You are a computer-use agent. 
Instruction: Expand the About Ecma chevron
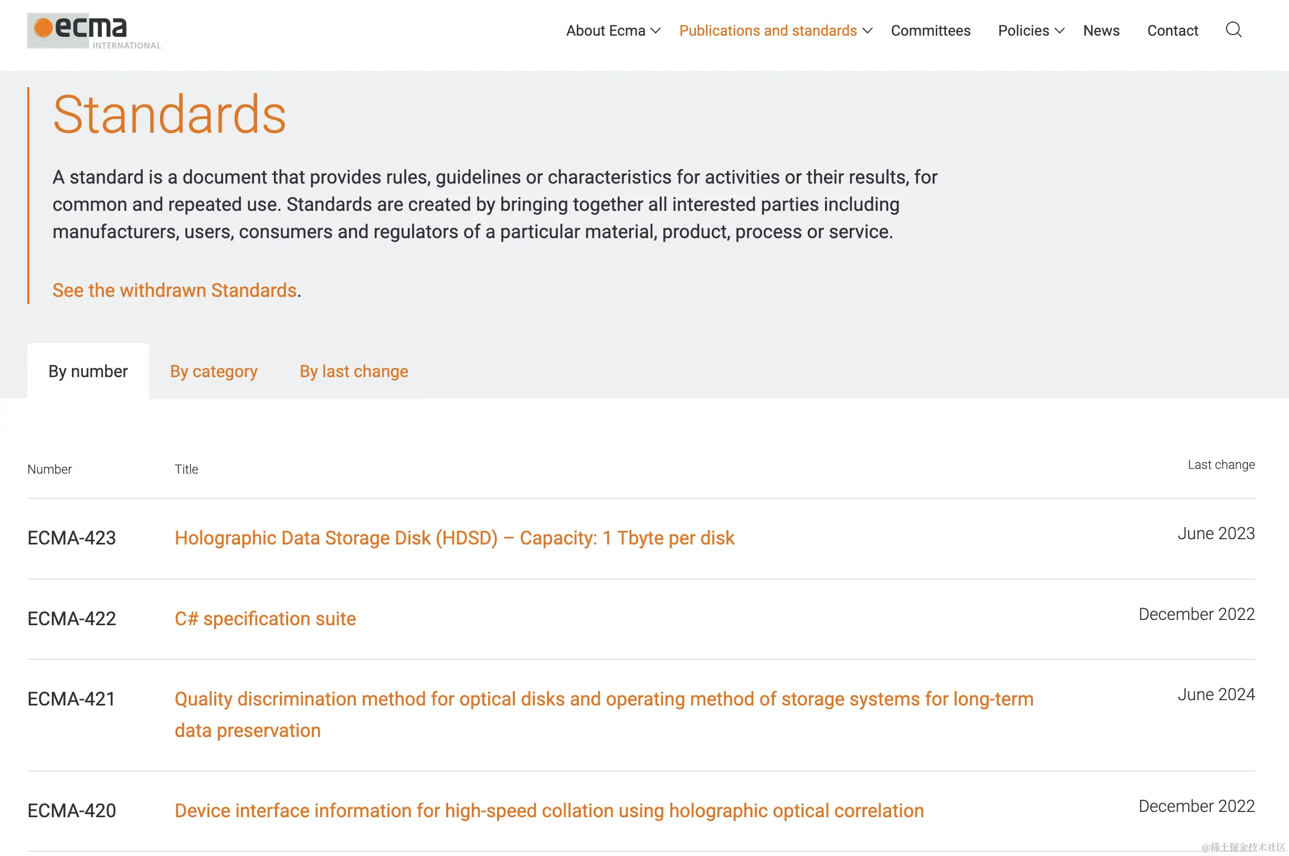pos(656,30)
